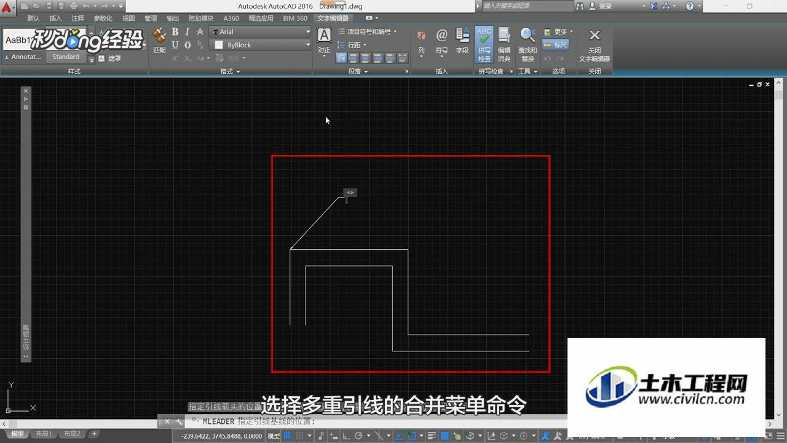Expand the Formatting (格式) panel
The height and width of the screenshot is (443, 787).
coord(230,71)
